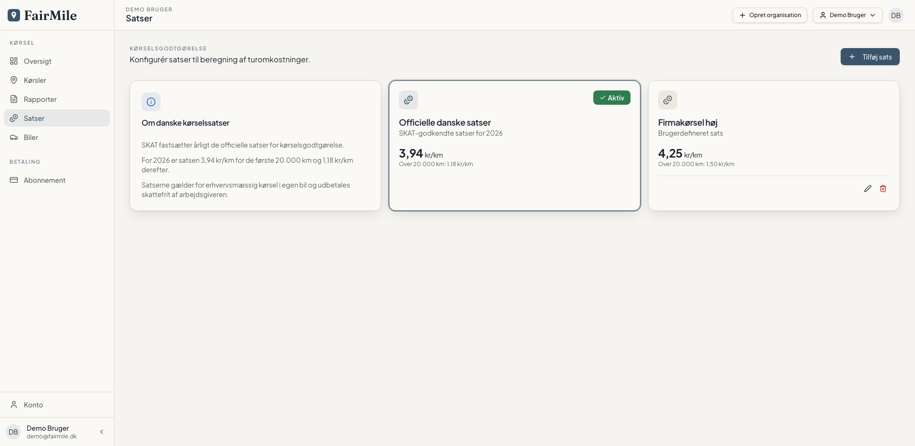This screenshot has width=915, height=446.
Task: Click the Rapporter document icon
Action: coord(14,99)
